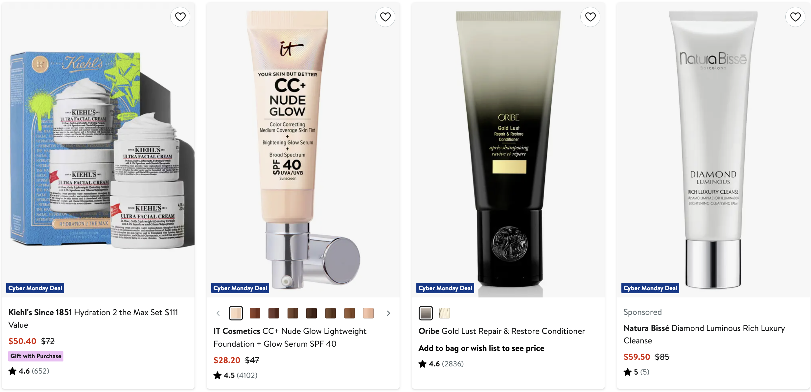Show next foundation shade swatches
This screenshot has width=811, height=392.
[x=388, y=313]
